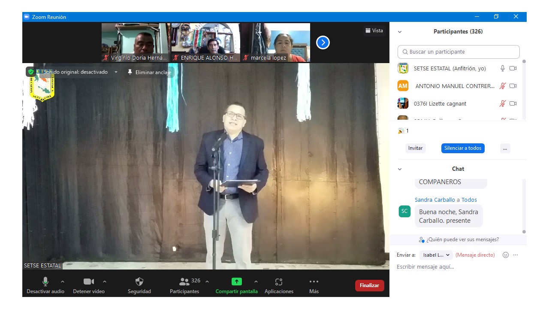Open the Seguridad shield icon
Viewport: 549px width, 309px height.
click(x=139, y=282)
